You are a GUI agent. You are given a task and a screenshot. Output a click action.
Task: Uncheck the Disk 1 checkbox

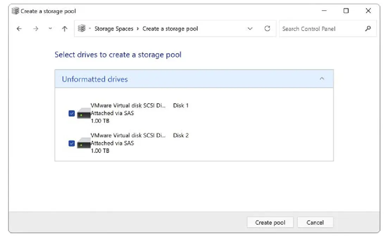tap(72, 113)
